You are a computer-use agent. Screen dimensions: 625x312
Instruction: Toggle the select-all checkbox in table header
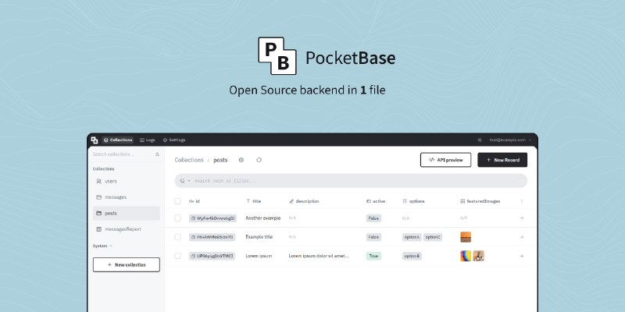click(178, 201)
